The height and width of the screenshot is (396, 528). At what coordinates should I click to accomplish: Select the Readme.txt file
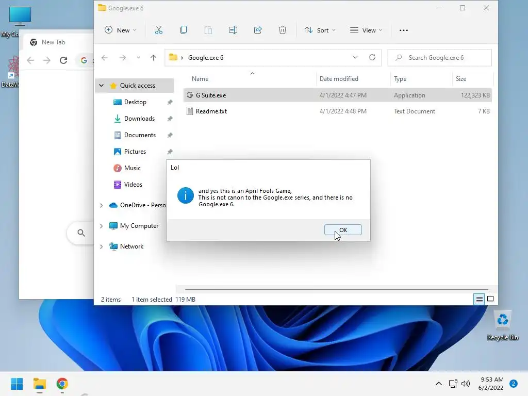coord(337,111)
